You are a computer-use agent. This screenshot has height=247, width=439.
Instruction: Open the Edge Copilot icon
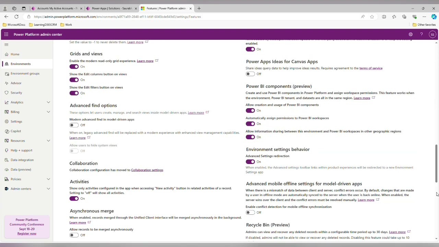(x=434, y=16)
